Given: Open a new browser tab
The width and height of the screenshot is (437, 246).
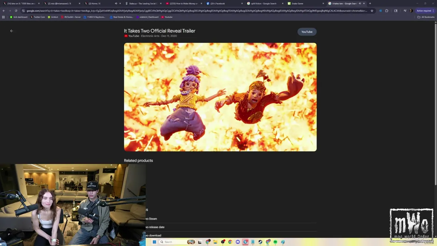Looking at the screenshot, I should pos(370,3).
